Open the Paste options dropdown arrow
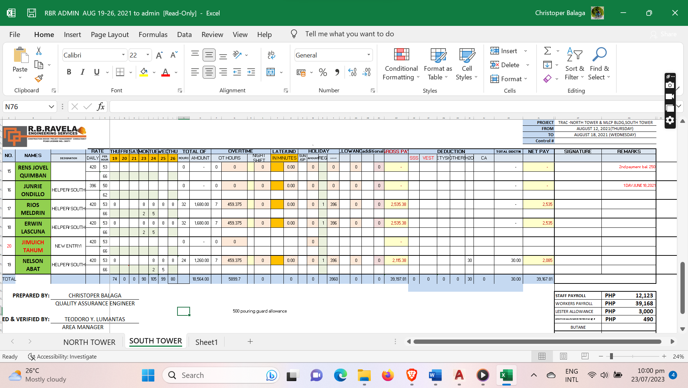The height and width of the screenshot is (388, 688). click(20, 78)
